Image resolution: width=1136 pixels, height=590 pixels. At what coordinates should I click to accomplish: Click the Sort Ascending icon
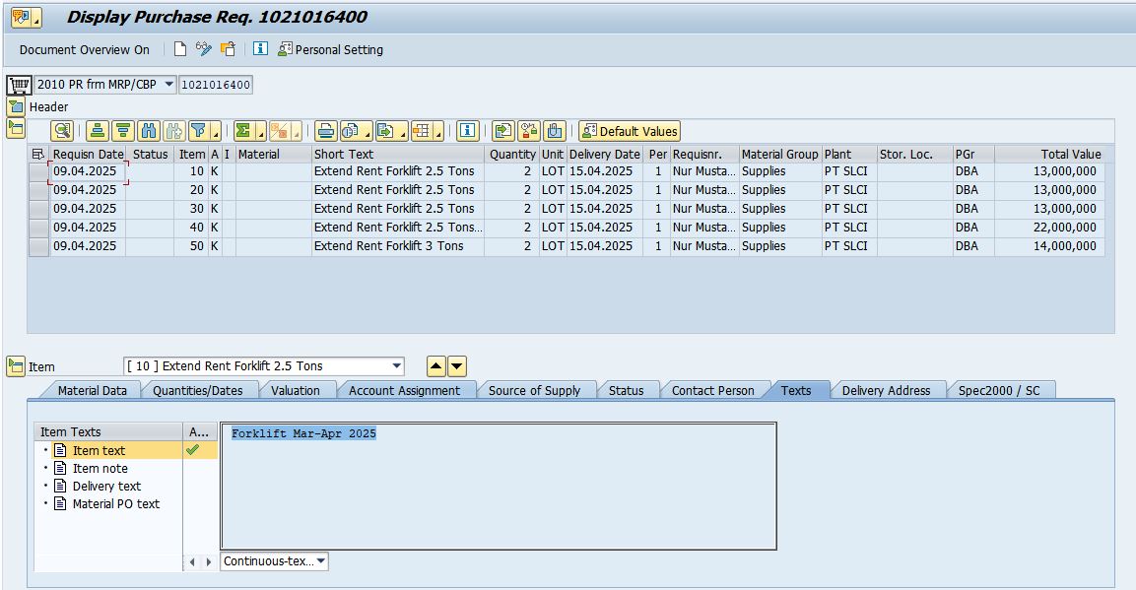(98, 131)
